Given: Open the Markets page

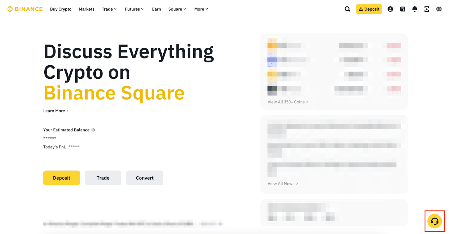Looking at the screenshot, I should pos(86,9).
